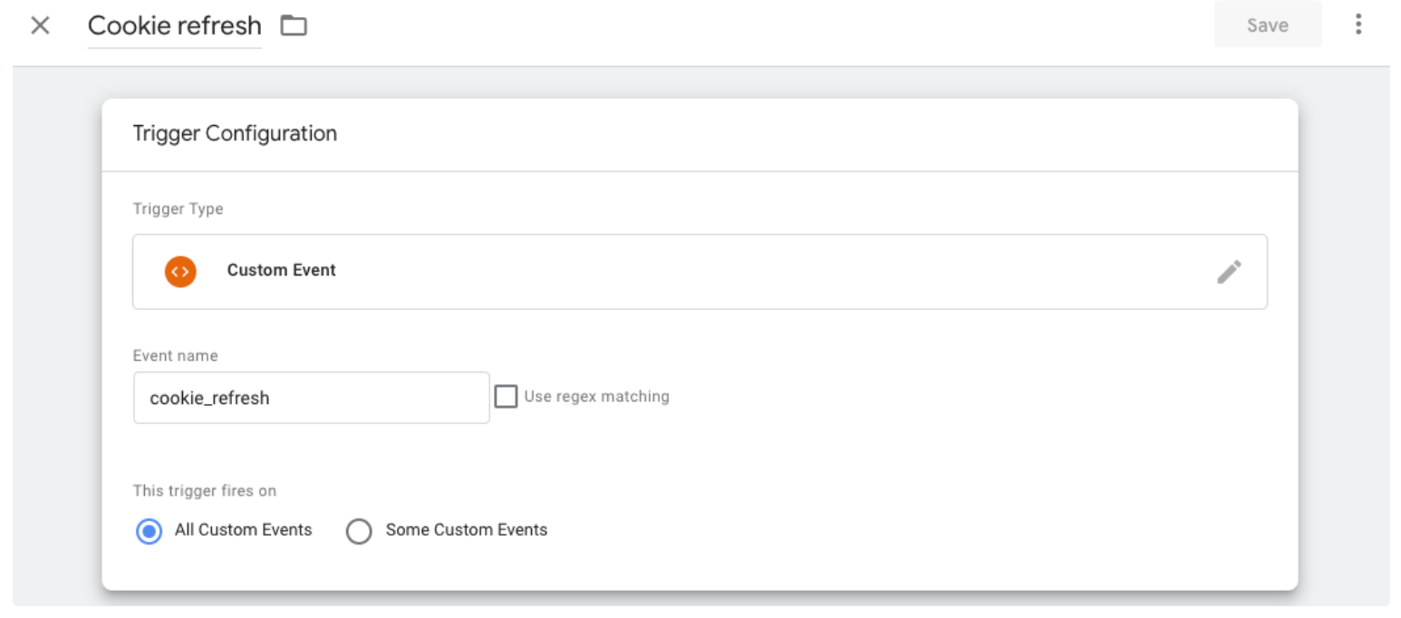
Task: Select the All Custom Events radio button
Action: [x=148, y=531]
